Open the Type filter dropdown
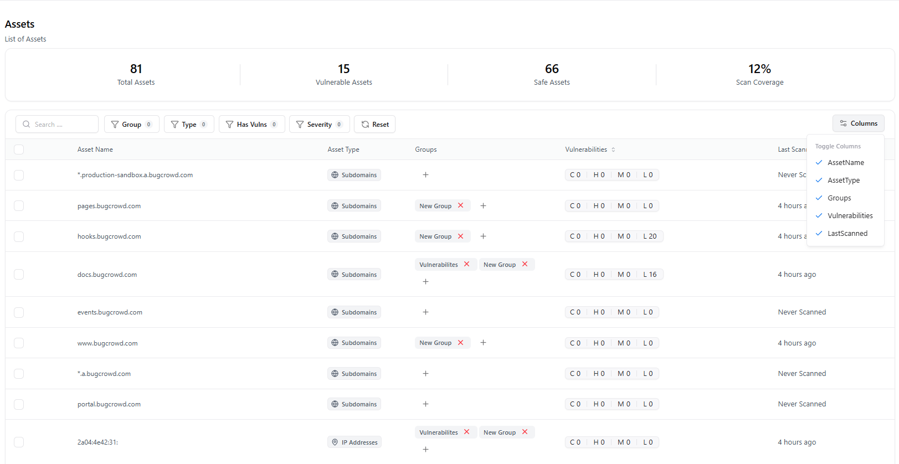899x464 pixels. pos(189,124)
